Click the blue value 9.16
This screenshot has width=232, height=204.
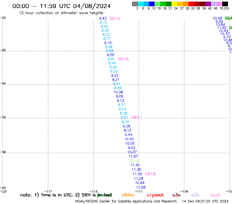click(x=108, y=43)
